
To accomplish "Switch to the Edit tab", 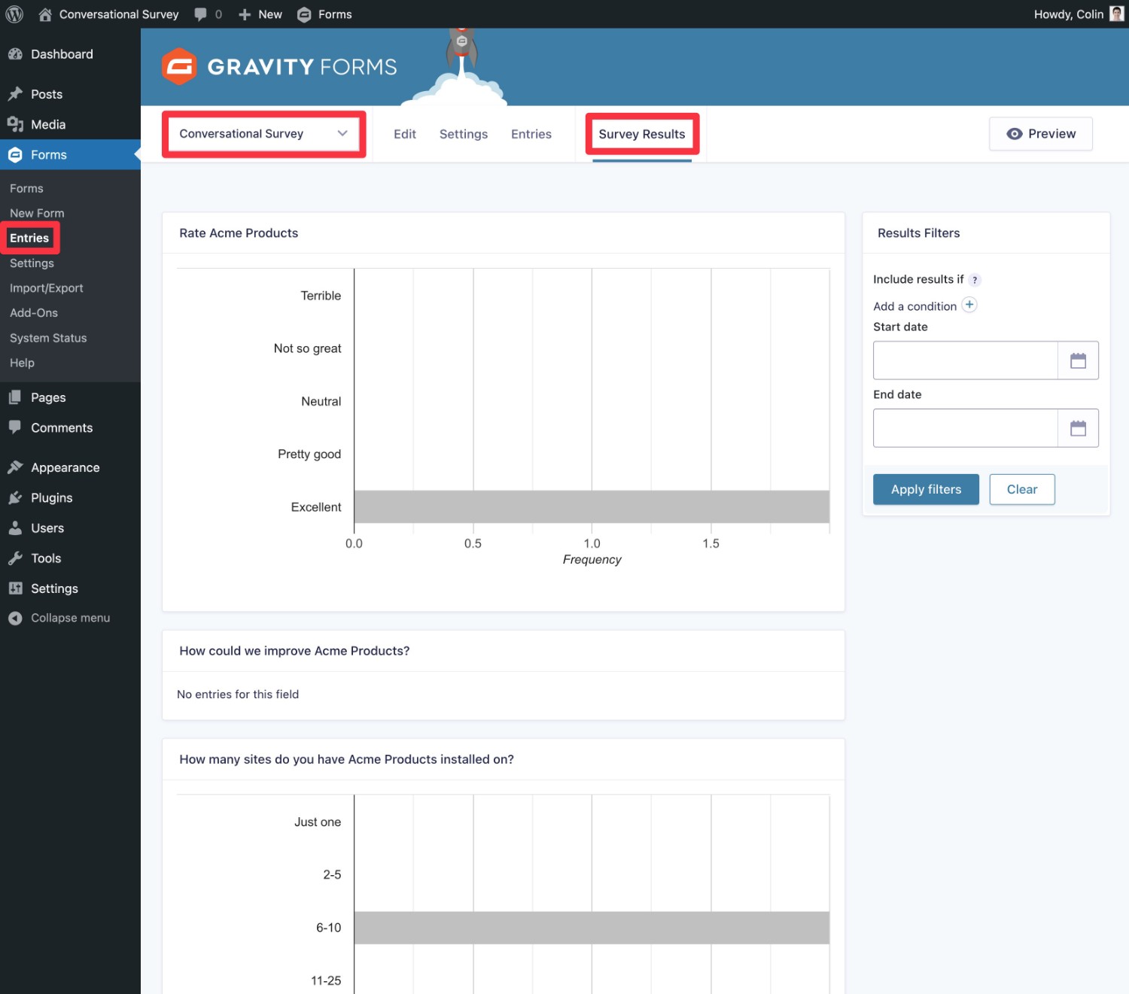I will 405,134.
